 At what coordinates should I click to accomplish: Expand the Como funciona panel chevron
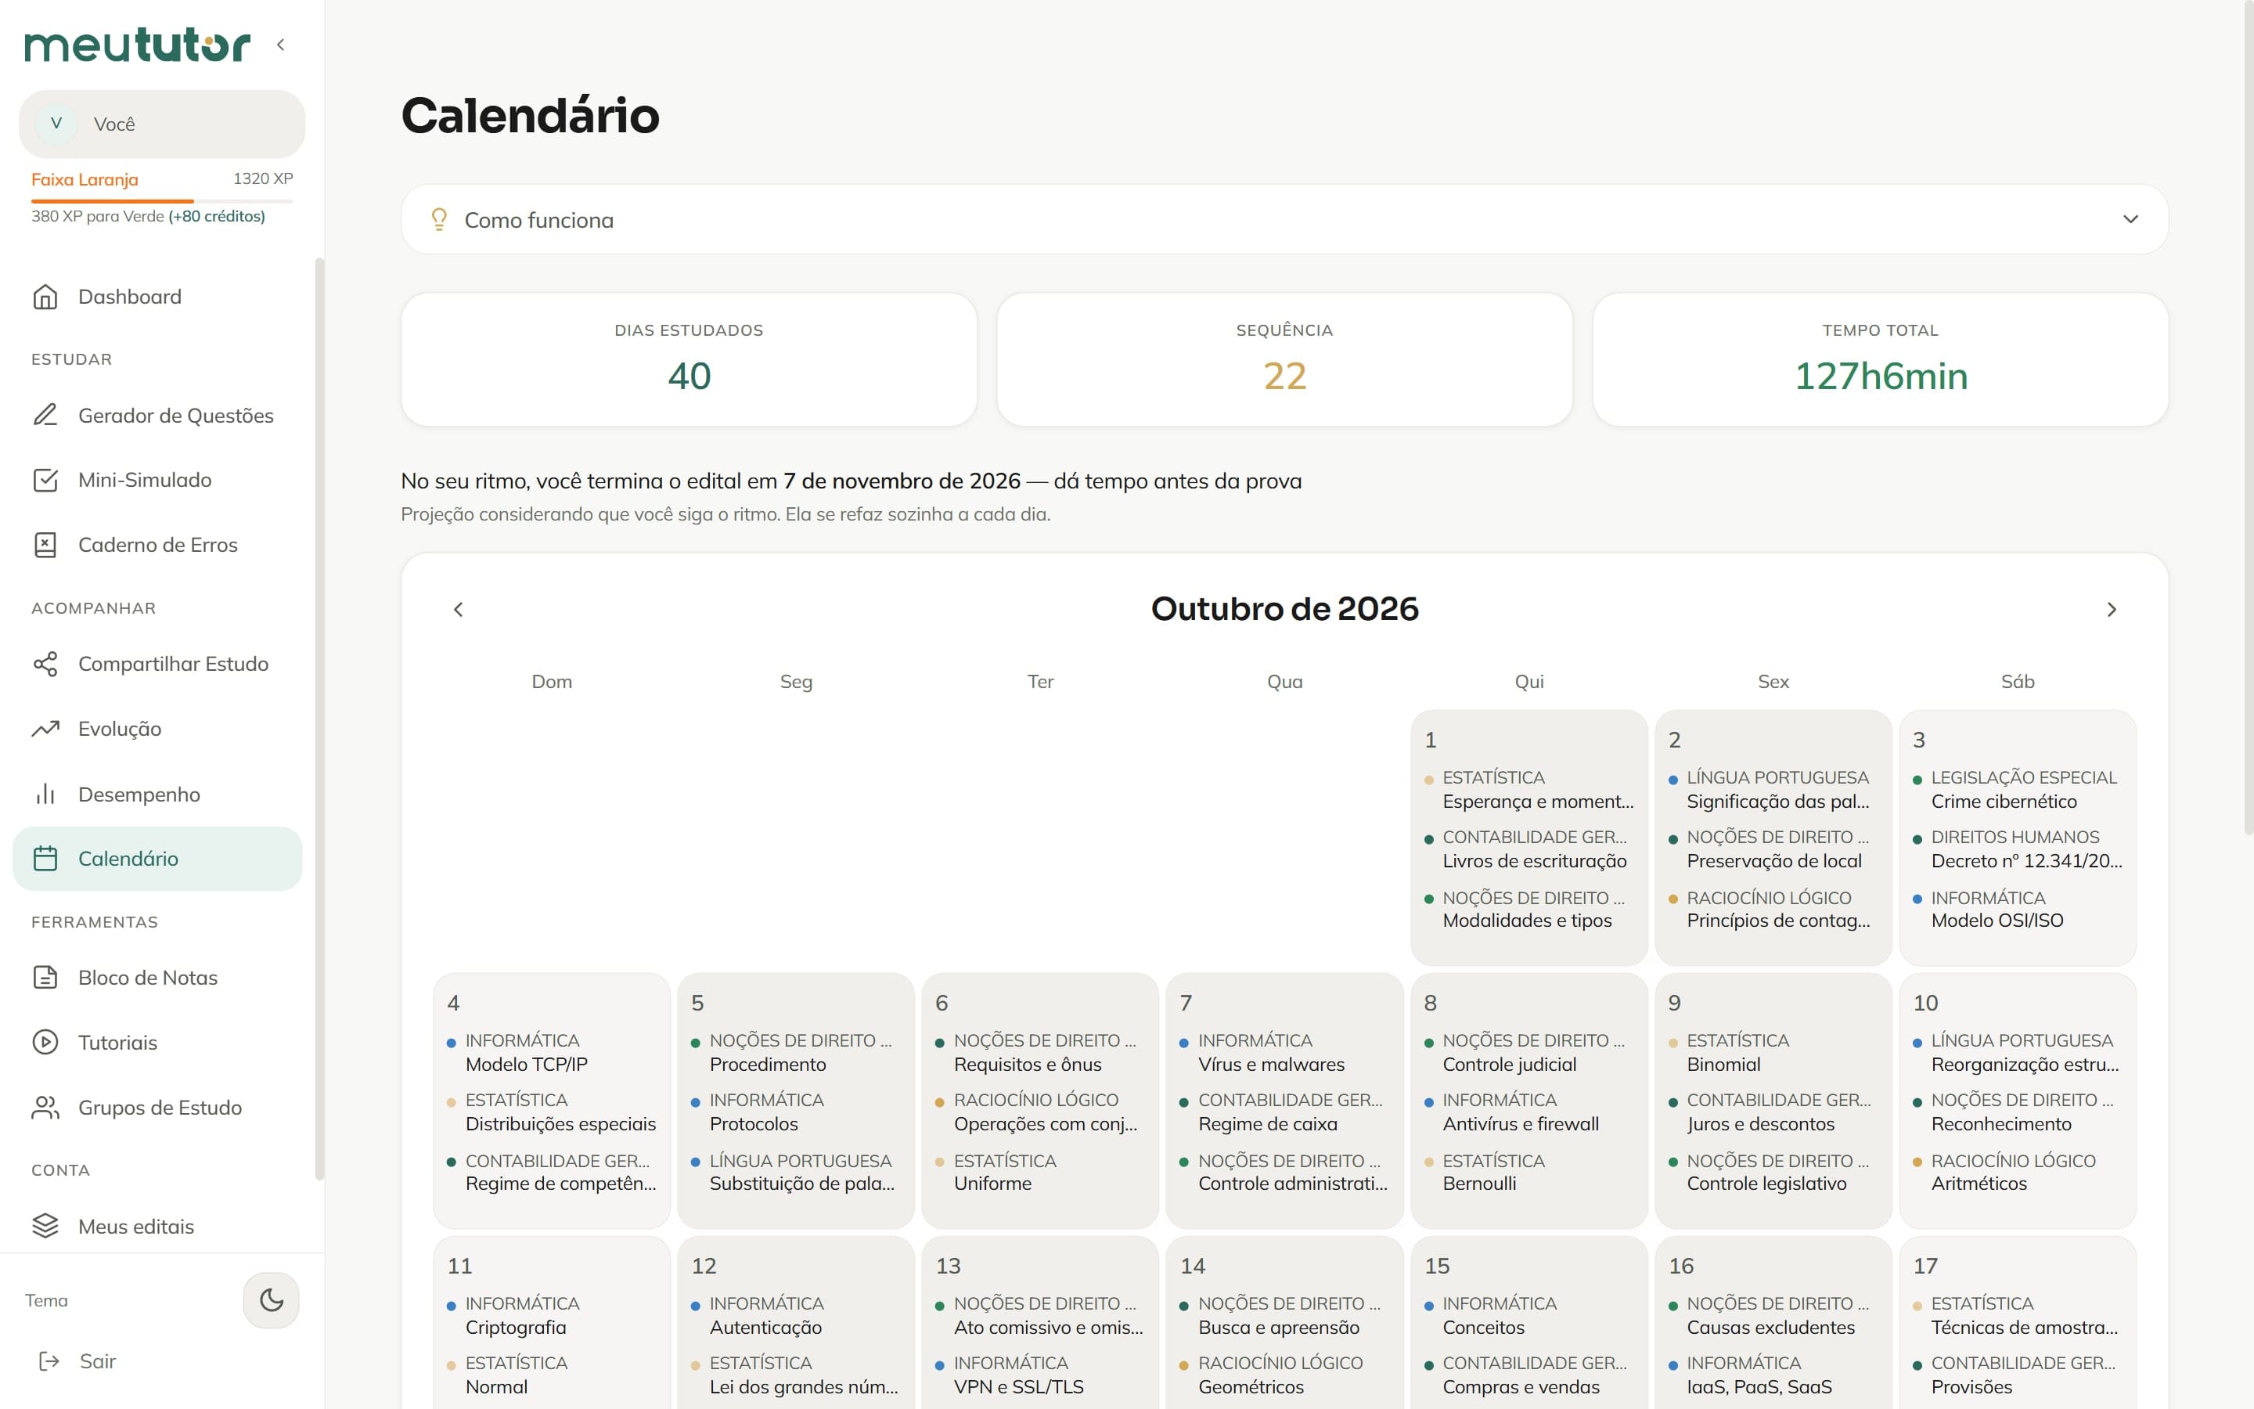[x=2130, y=219]
